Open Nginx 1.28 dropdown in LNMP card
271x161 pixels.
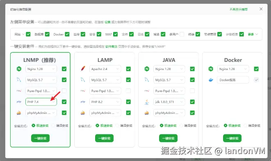coord(41,69)
